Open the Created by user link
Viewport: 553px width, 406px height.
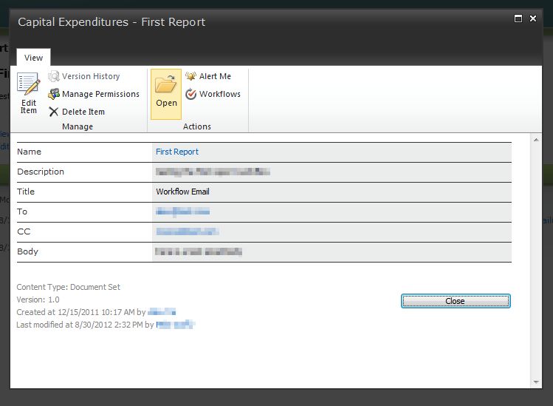click(x=162, y=312)
